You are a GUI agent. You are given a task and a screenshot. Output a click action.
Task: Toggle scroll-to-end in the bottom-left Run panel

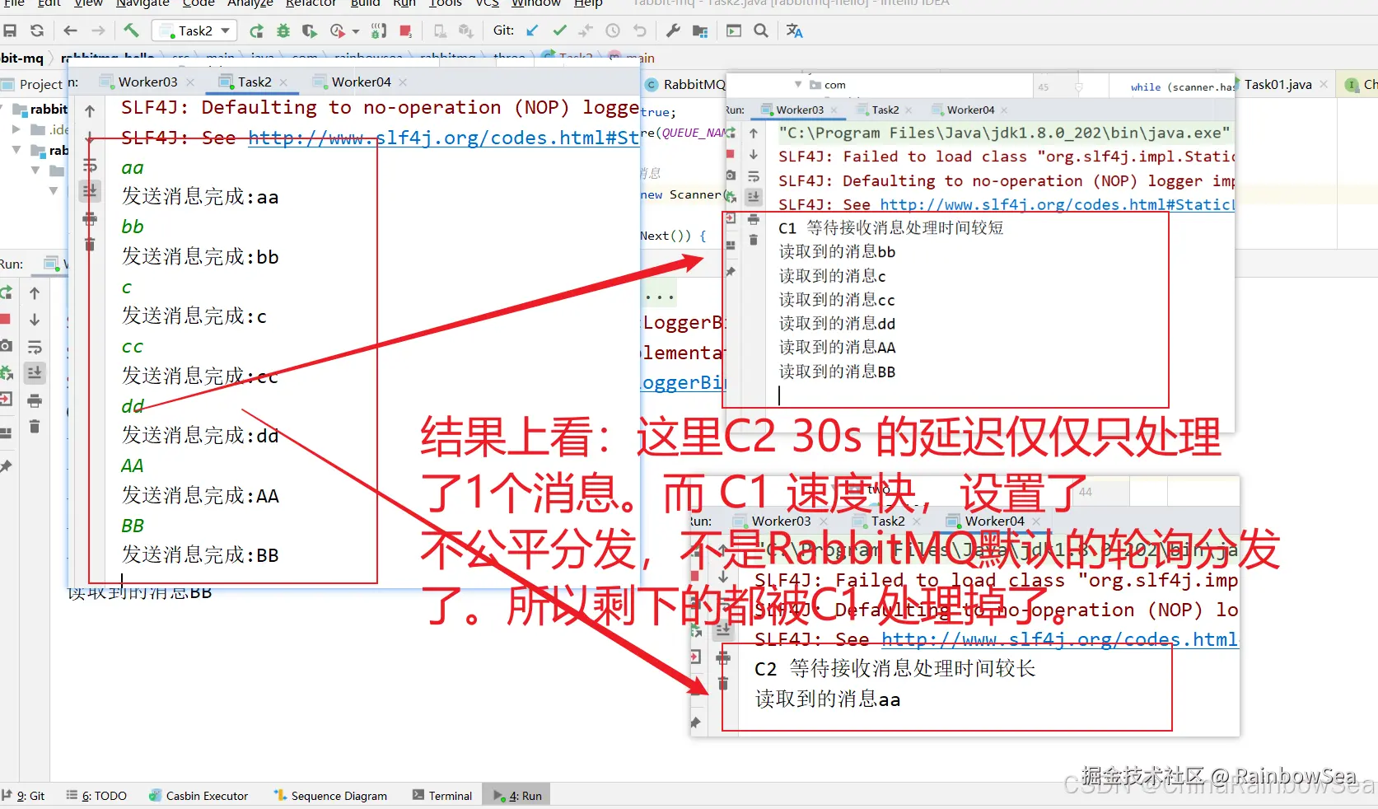pos(35,373)
